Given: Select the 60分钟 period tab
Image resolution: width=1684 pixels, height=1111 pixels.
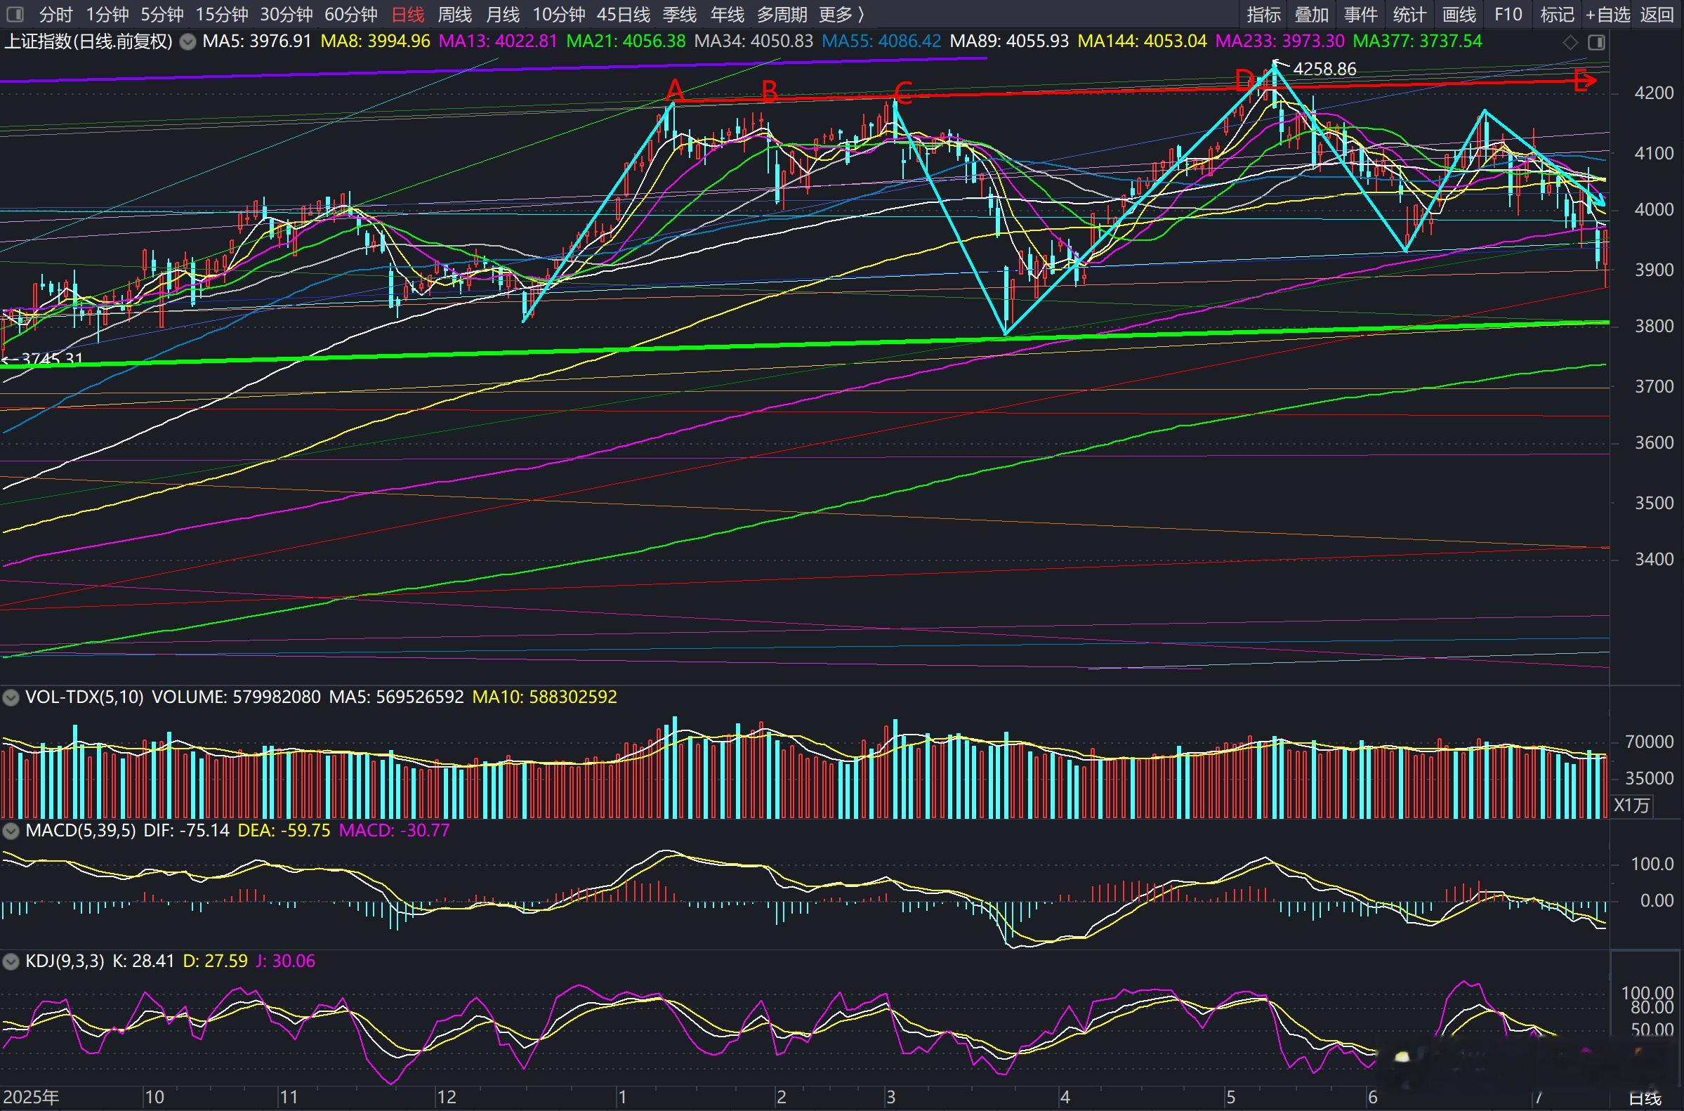Looking at the screenshot, I should (x=350, y=14).
